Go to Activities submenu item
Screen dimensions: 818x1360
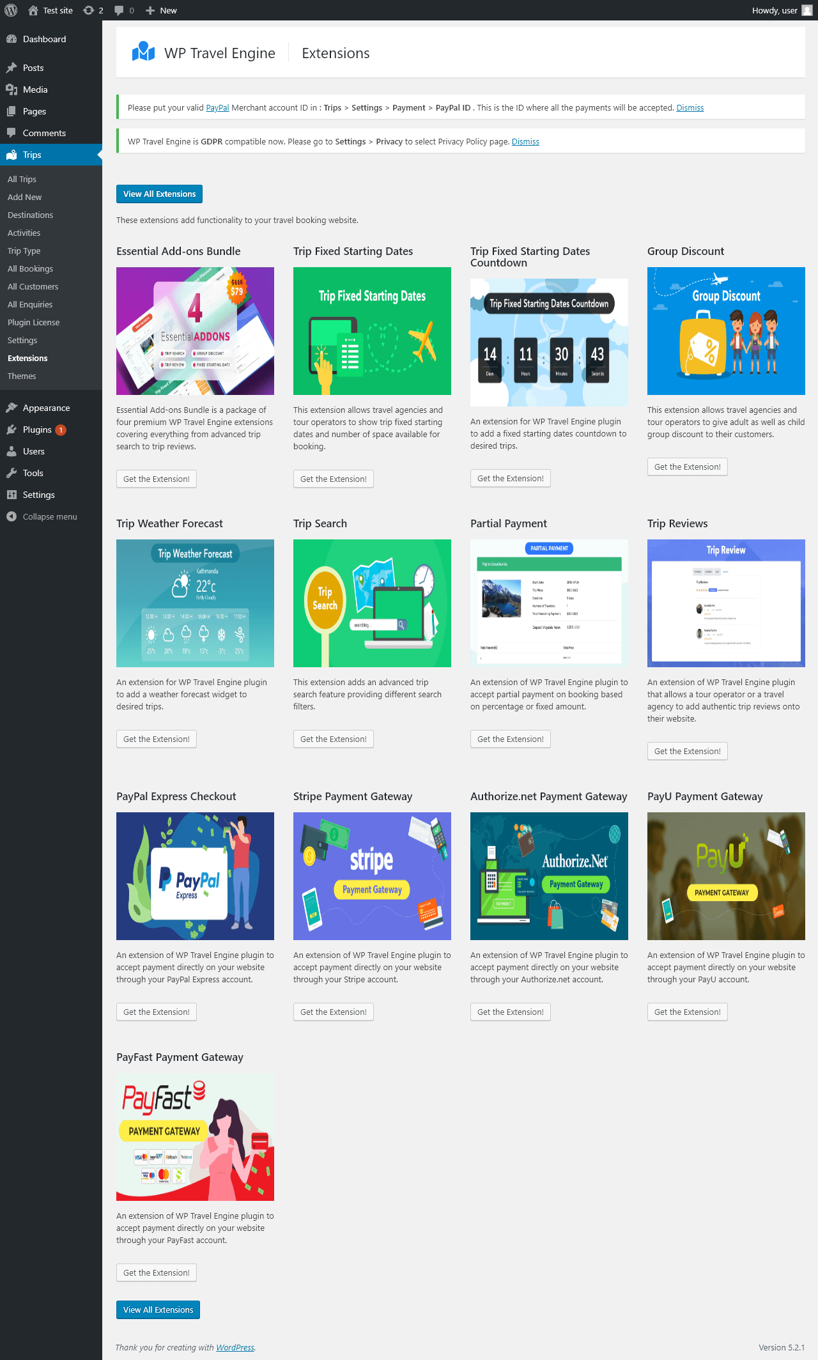click(24, 233)
